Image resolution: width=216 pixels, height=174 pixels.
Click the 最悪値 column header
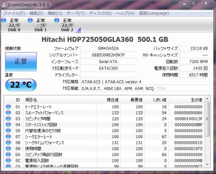click(x=133, y=100)
